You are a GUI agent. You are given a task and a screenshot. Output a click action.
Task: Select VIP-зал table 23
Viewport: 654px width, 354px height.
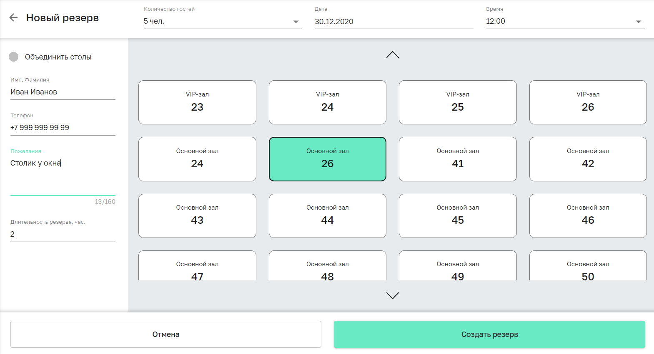pos(197,102)
